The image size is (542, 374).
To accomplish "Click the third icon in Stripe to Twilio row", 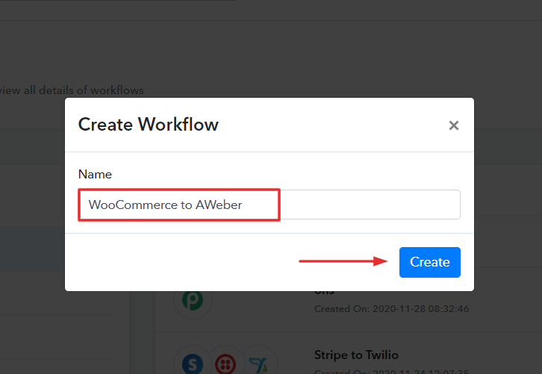I will tap(257, 363).
